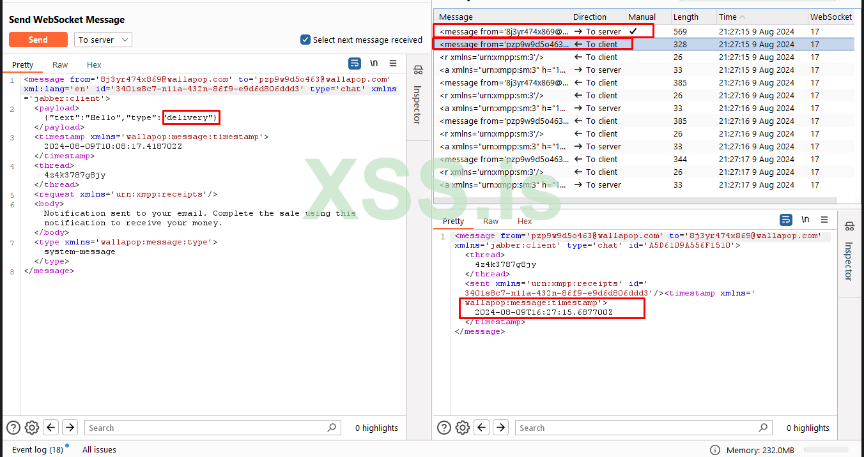Toggle 'Select next message received' checkbox
Image resolution: width=864 pixels, height=457 pixels.
point(305,40)
